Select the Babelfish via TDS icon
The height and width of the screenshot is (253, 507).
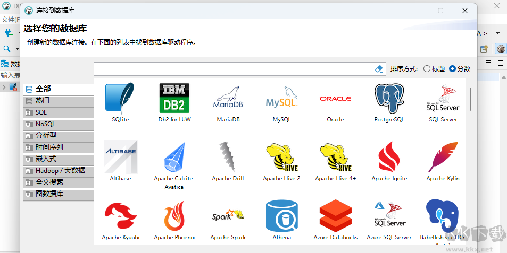pos(443,216)
